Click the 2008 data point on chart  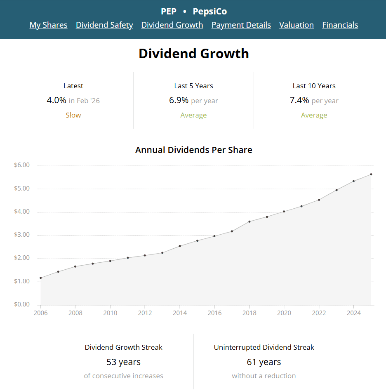pos(75,266)
